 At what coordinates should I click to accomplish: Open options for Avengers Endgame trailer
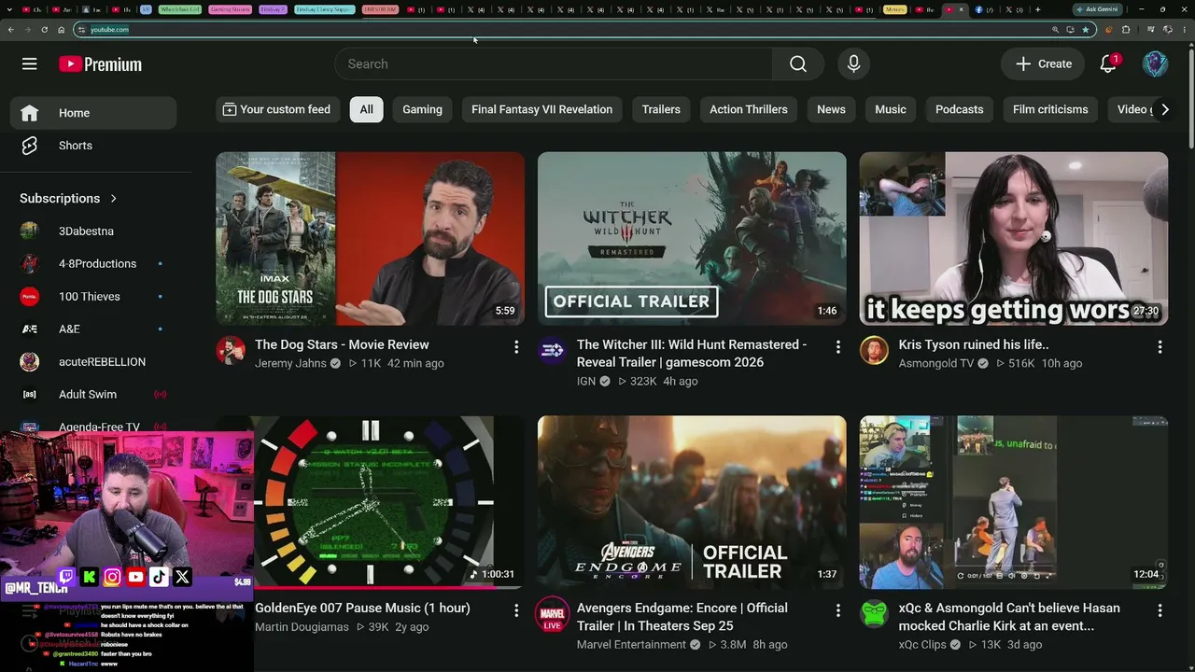point(838,609)
